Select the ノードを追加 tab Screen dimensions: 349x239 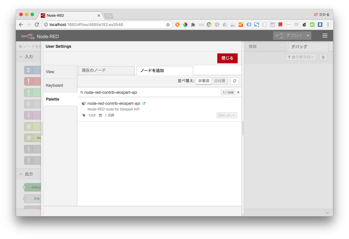(165, 70)
